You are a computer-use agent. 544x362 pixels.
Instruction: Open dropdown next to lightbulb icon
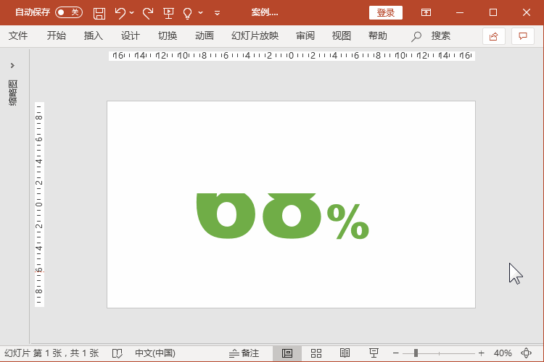coord(200,13)
